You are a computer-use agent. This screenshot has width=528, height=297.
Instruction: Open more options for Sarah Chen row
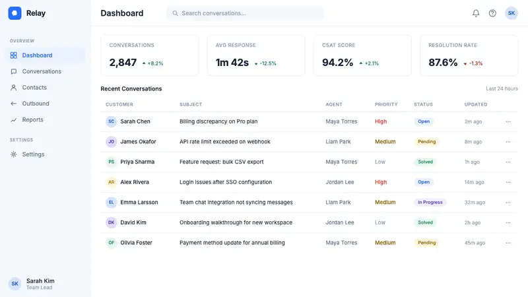point(508,121)
